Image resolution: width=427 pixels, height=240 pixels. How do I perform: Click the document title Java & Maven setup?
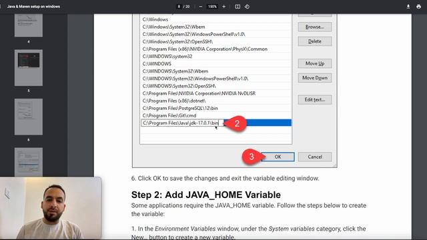pyautogui.click(x=33, y=7)
